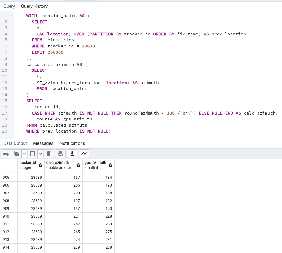Open the Query History tab
282x253 pixels.
(x=34, y=6)
